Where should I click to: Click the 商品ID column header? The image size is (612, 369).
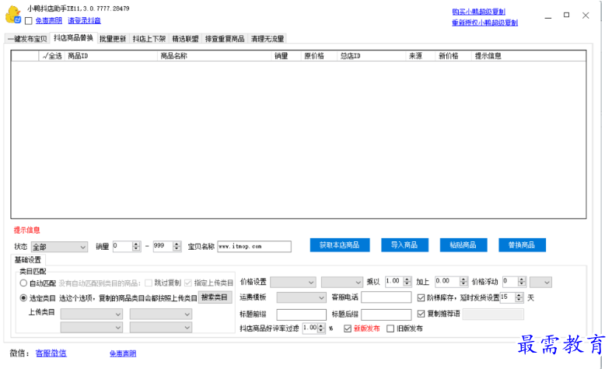[x=111, y=56]
